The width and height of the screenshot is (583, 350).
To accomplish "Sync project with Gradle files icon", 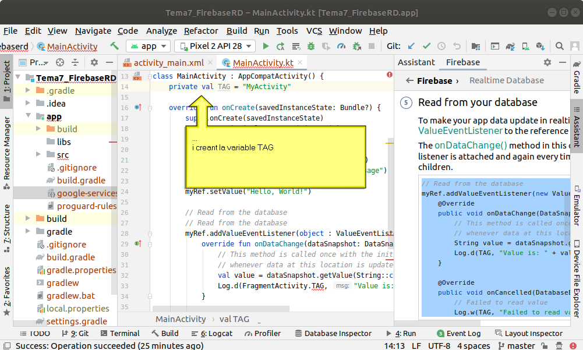I will click(x=510, y=46).
